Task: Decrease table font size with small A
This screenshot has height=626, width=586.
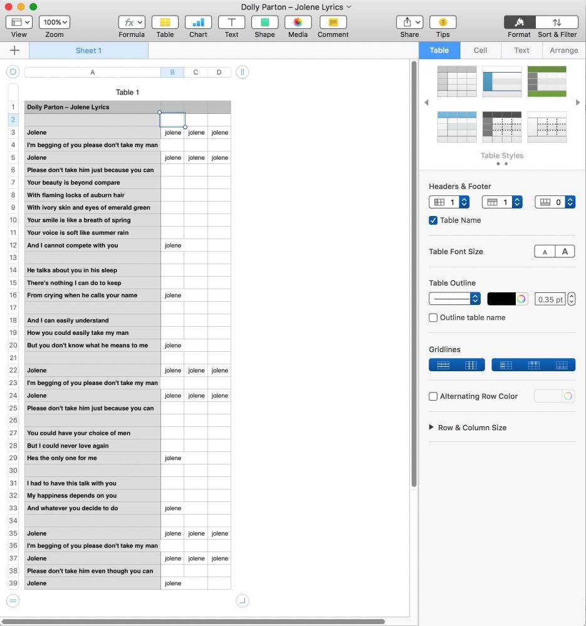Action: point(545,252)
